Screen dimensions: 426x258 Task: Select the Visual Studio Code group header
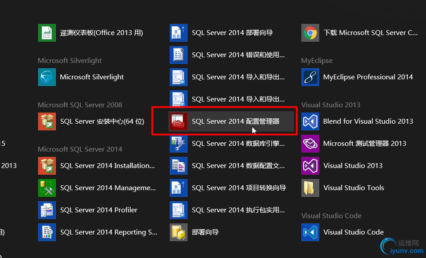pos(332,215)
